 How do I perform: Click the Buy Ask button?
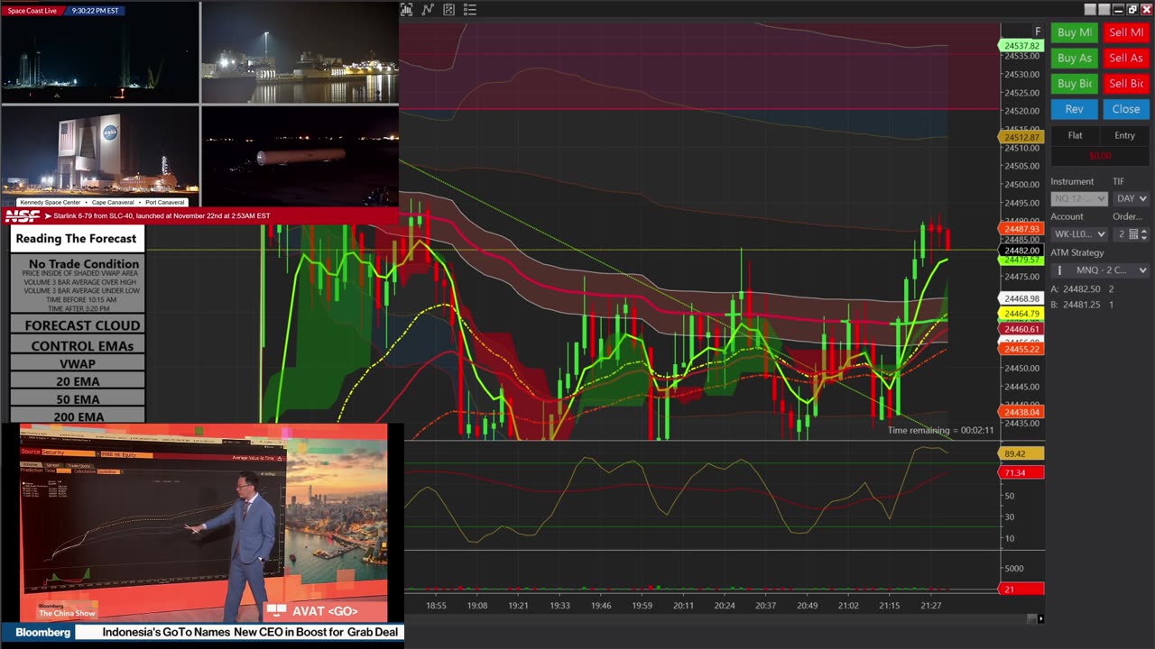click(1074, 58)
